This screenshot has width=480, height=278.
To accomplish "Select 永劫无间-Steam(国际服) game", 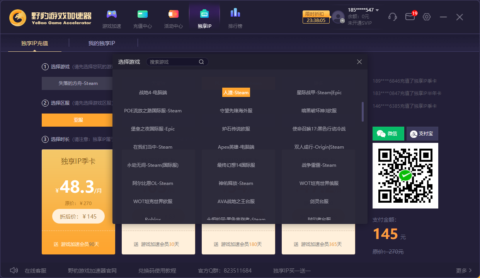I will [153, 165].
